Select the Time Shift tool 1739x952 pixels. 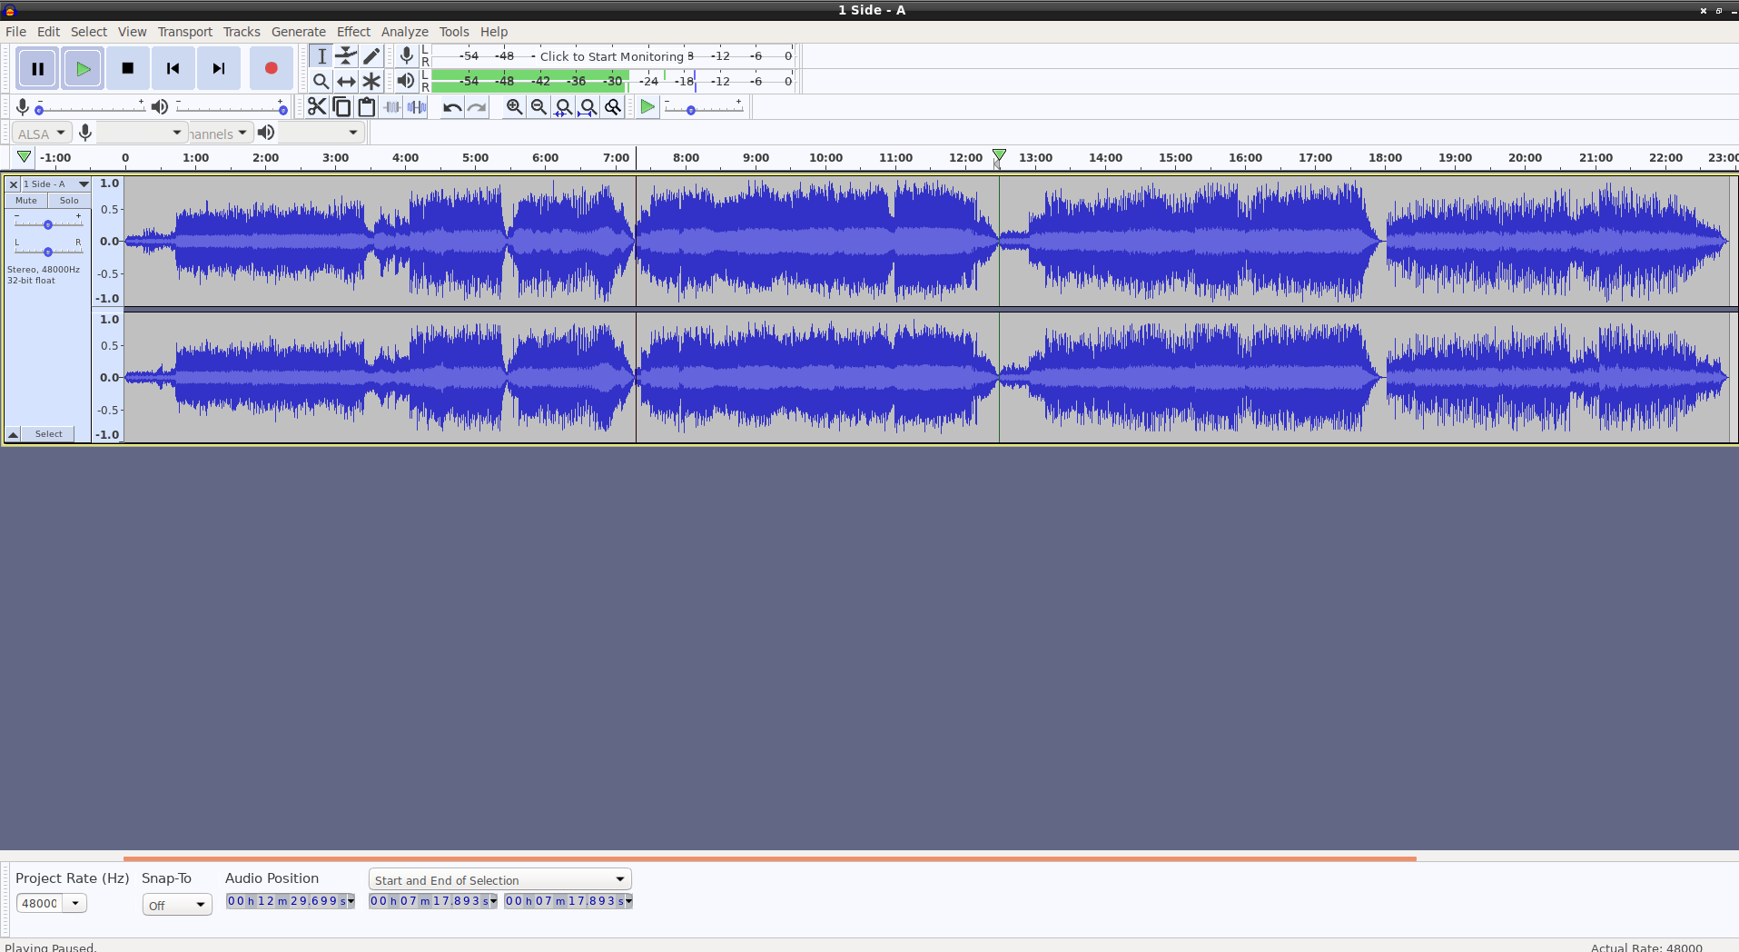[346, 82]
